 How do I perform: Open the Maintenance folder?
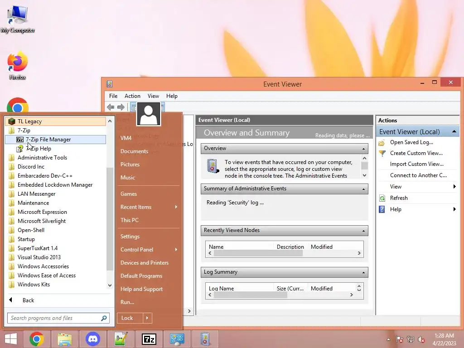pyautogui.click(x=55, y=203)
